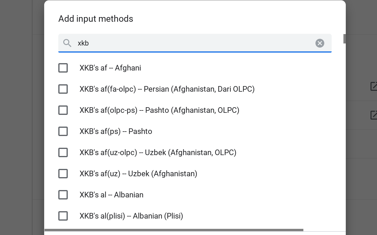Tick Pashto (Afghanistan, OLPC) checkbox
377x235 pixels.
(x=63, y=110)
